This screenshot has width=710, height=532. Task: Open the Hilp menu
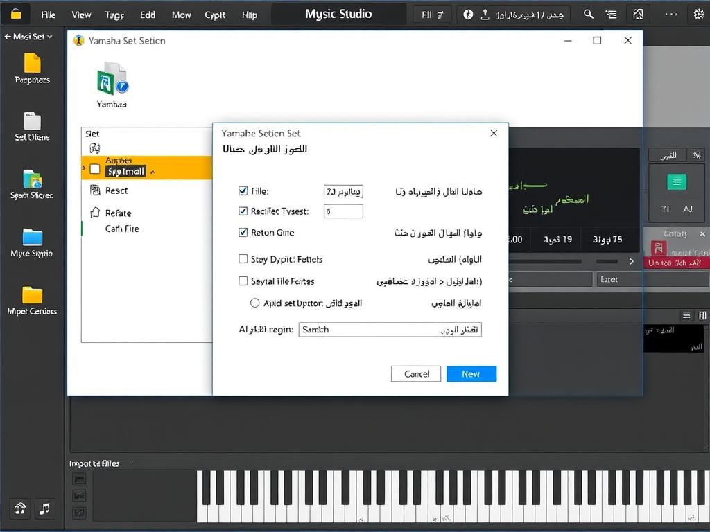click(x=250, y=15)
